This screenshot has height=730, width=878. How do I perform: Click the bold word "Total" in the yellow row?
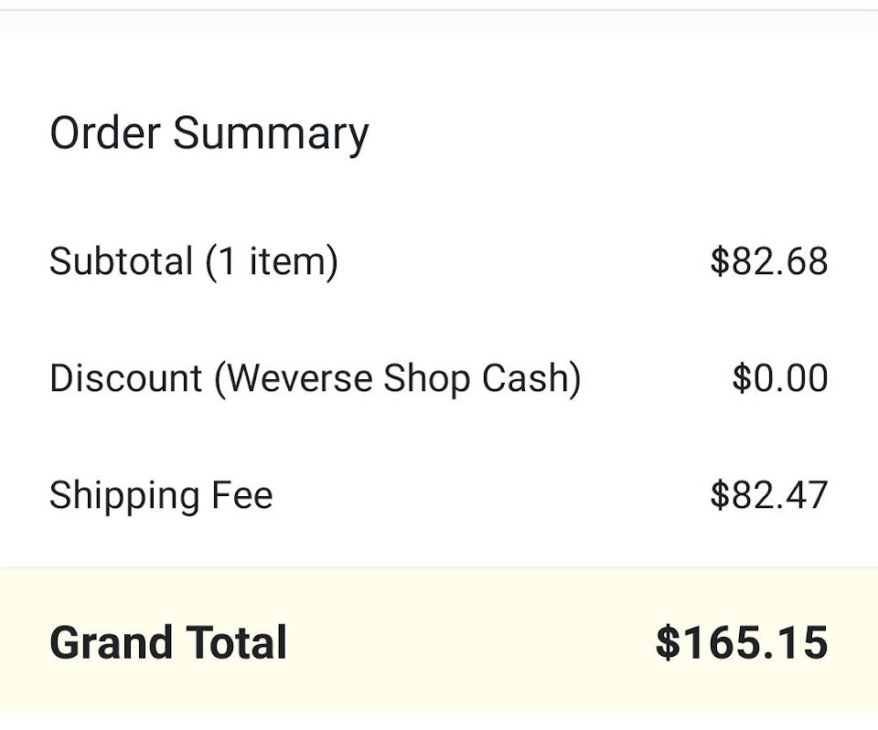[238, 642]
